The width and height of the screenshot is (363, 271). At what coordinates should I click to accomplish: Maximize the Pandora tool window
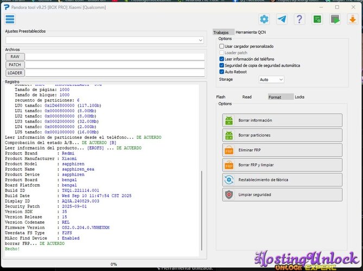pos(337,7)
